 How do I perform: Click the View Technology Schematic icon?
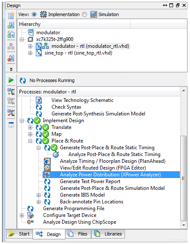tap(39, 100)
